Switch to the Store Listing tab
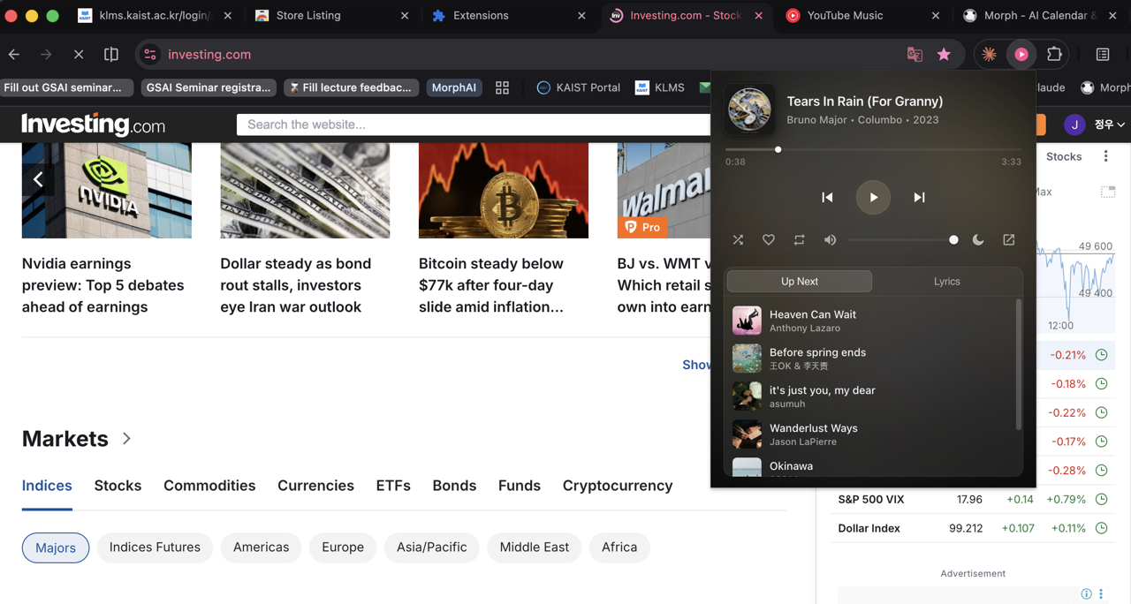 pos(331,15)
